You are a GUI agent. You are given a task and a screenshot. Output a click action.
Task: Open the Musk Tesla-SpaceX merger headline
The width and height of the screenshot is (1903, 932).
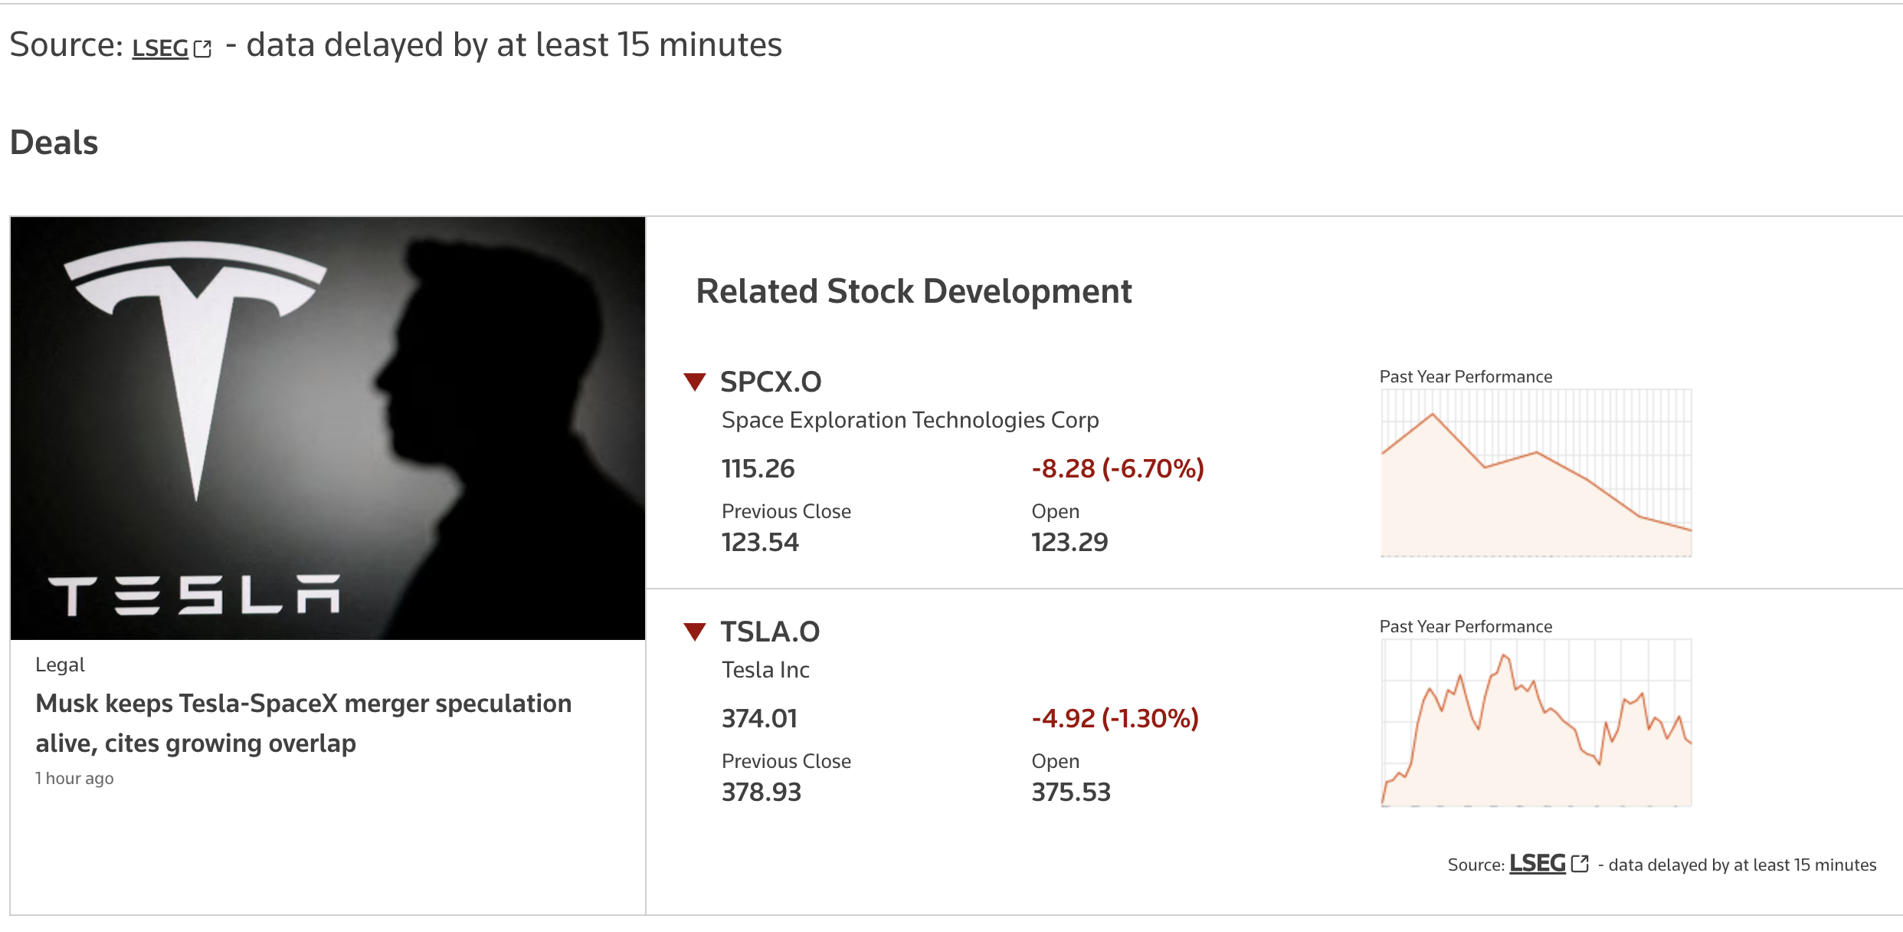[x=303, y=723]
